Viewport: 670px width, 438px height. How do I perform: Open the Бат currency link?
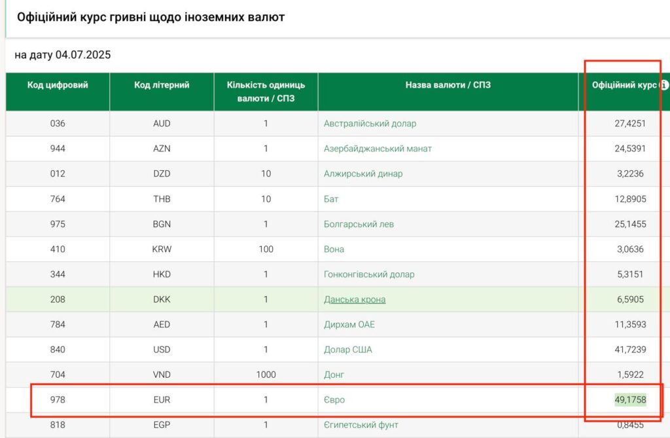point(331,199)
